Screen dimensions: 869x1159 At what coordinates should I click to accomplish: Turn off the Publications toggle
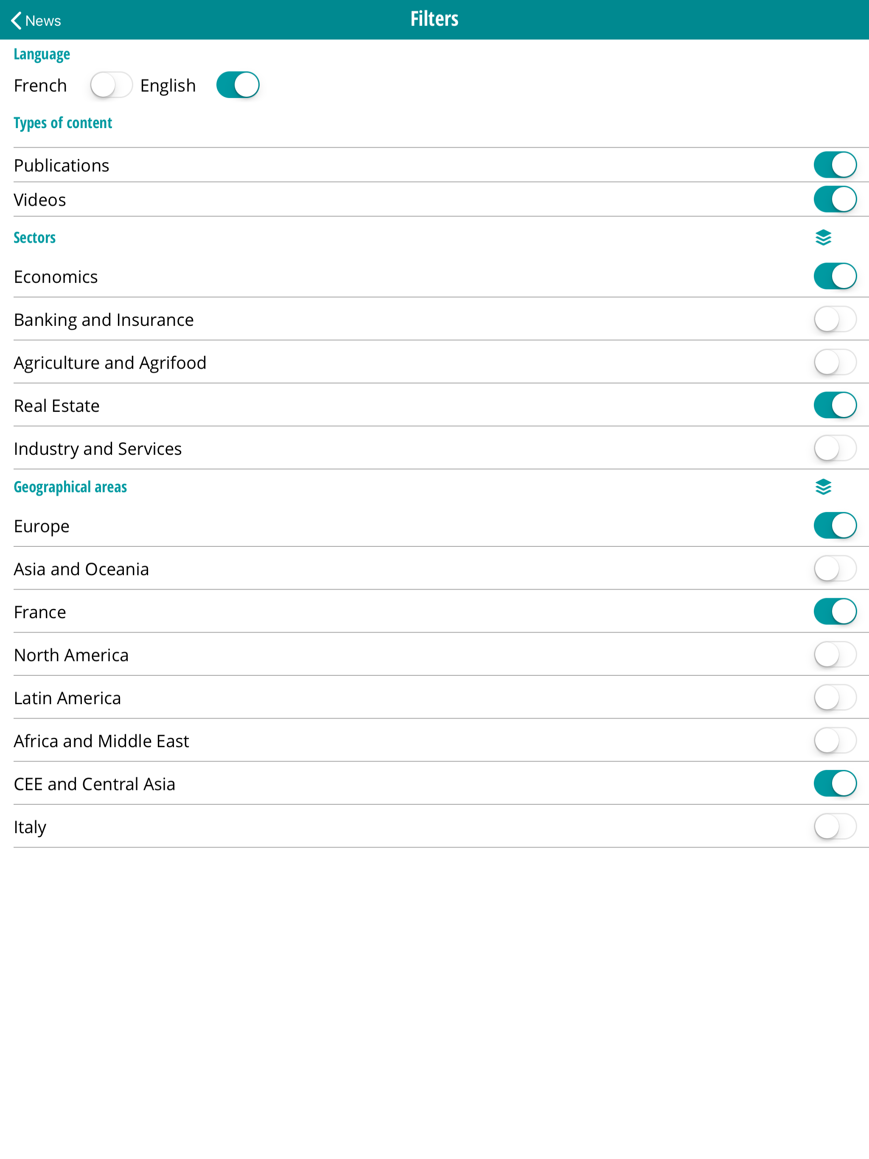835,165
